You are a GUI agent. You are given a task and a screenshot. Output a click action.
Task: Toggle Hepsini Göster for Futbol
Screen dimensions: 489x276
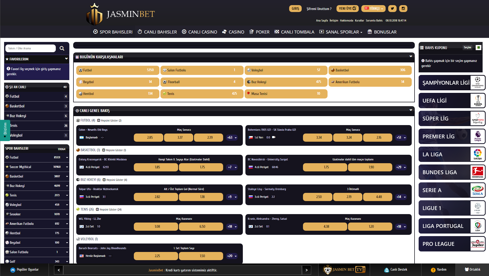pyautogui.click(x=109, y=120)
